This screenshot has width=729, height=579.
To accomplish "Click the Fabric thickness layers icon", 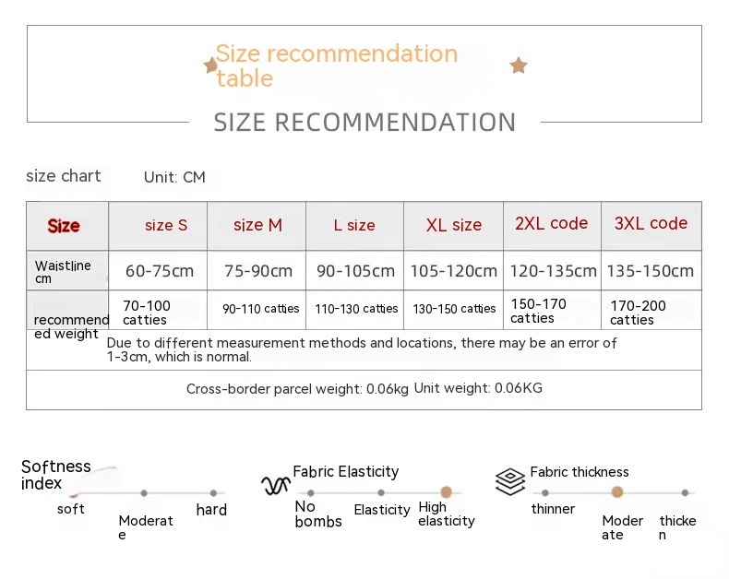I will [x=509, y=481].
